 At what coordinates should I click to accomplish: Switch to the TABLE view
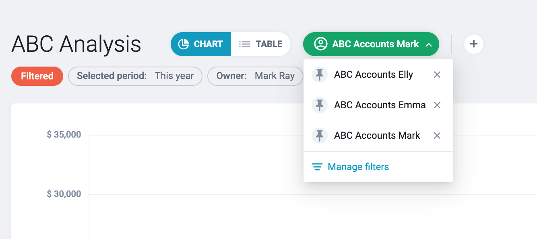tap(260, 44)
